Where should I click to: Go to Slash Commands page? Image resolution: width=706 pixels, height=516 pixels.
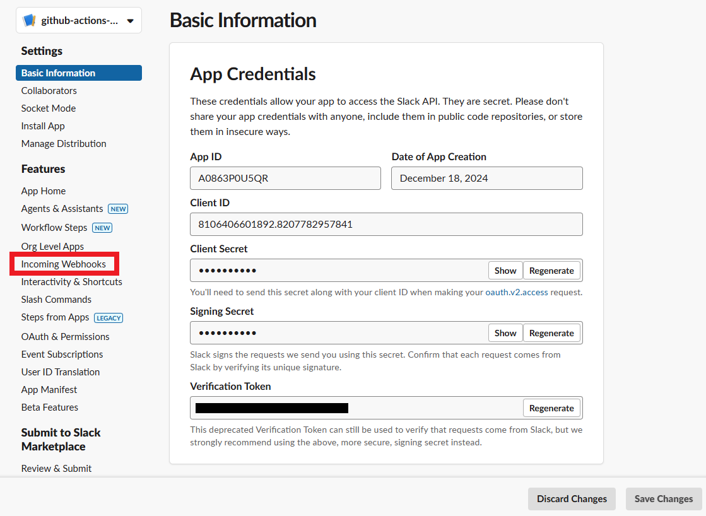(56, 300)
